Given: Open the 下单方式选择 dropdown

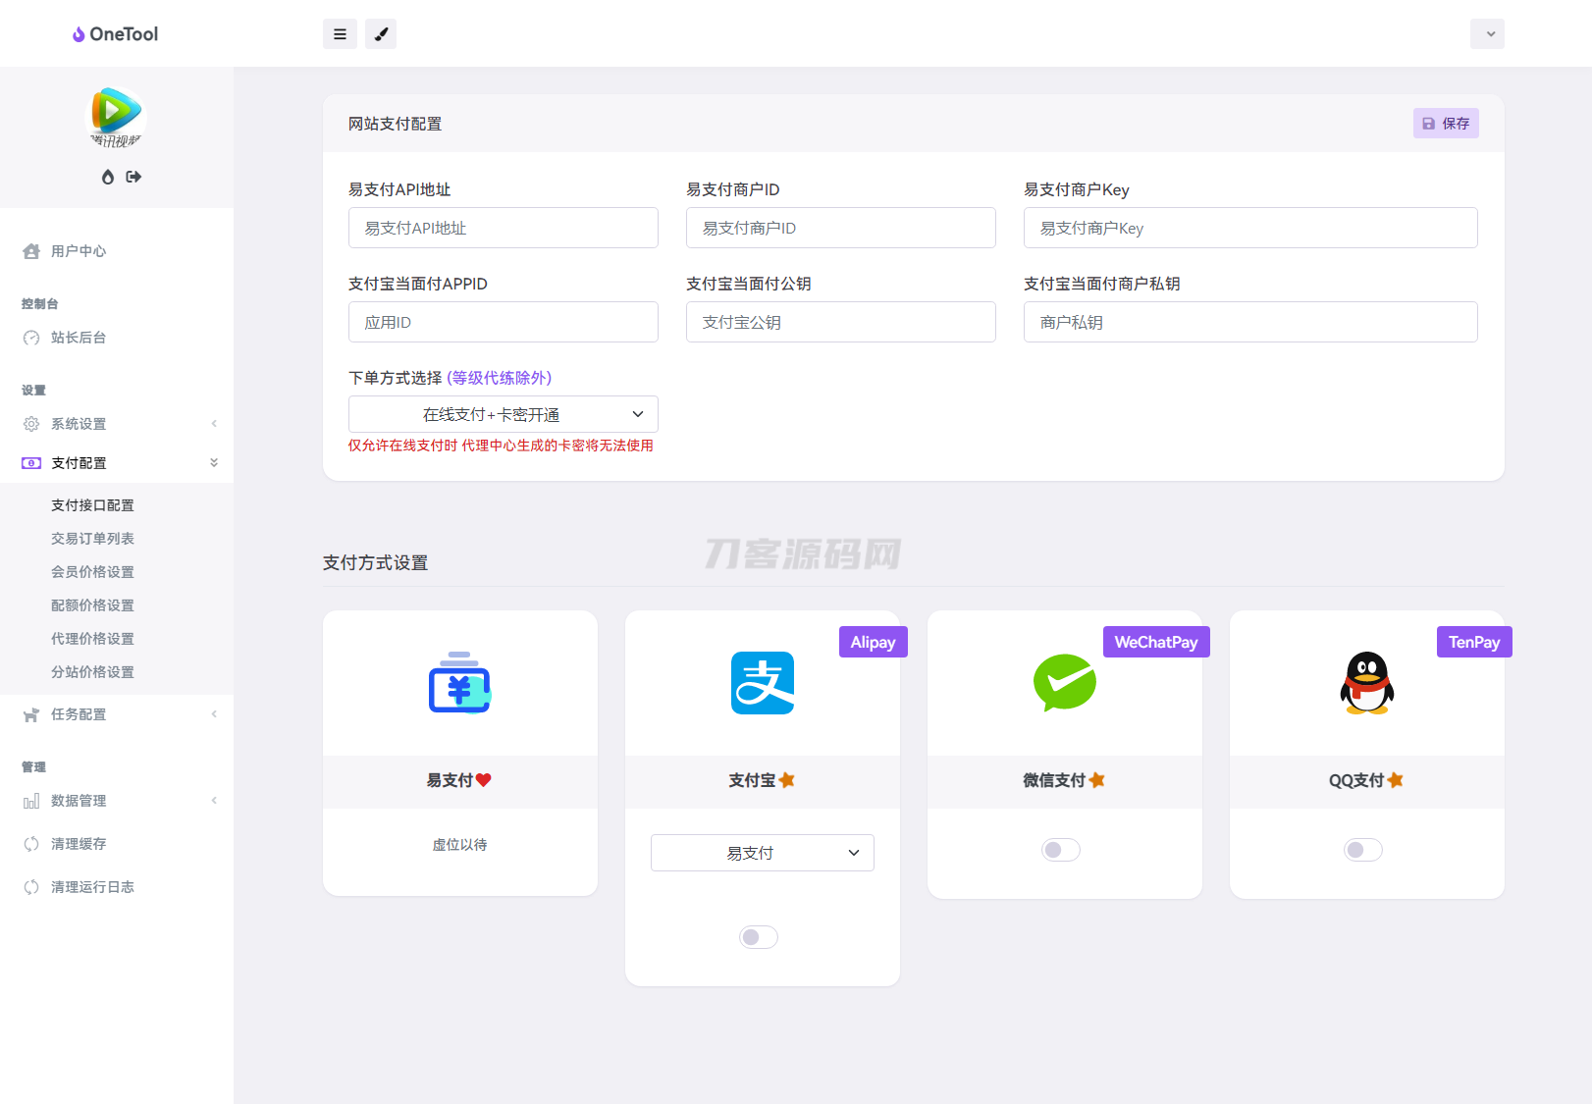Looking at the screenshot, I should [503, 414].
